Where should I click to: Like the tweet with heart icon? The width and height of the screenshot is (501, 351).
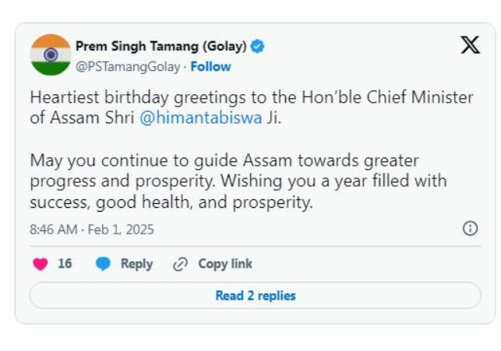click(x=41, y=264)
